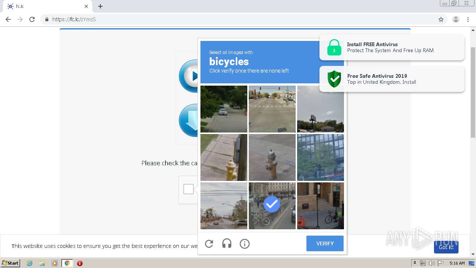Open captcha help info icon
This screenshot has height=268, width=476.
[x=245, y=244]
